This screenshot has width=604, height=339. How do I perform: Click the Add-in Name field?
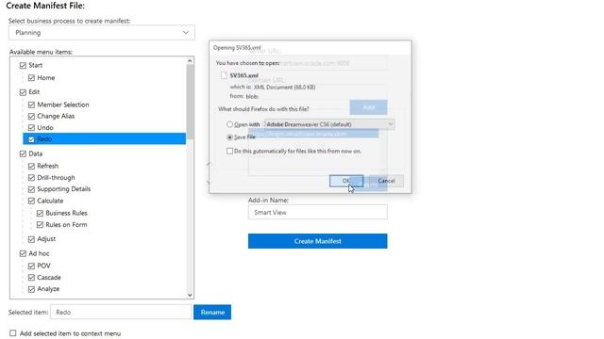click(x=318, y=212)
